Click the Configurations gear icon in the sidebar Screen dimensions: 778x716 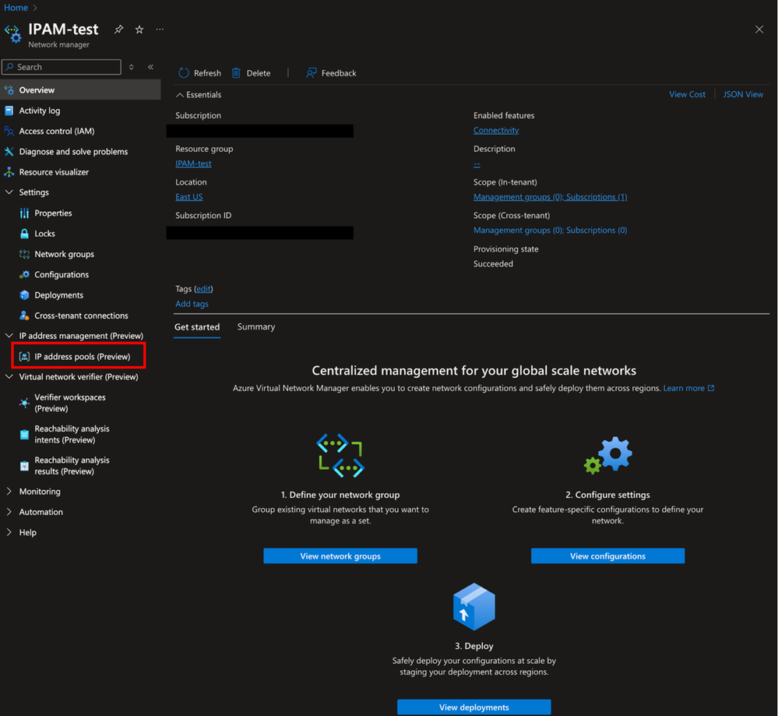pyautogui.click(x=24, y=274)
